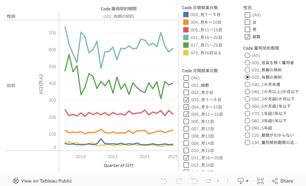This screenshot has height=186, width=306.
Task: Click the 005_月11～15日 red legend swatch
Action: pyautogui.click(x=186, y=29)
